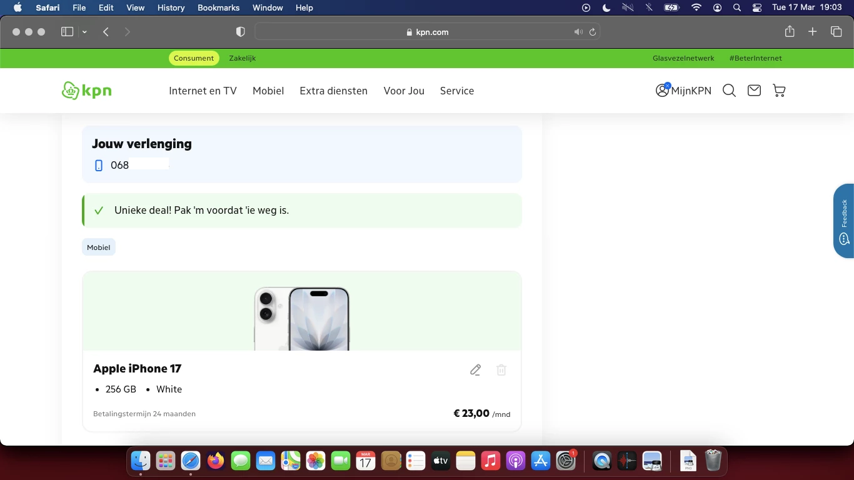This screenshot has width=854, height=480.
Task: Open the battery status menu
Action: pyautogui.click(x=671, y=7)
